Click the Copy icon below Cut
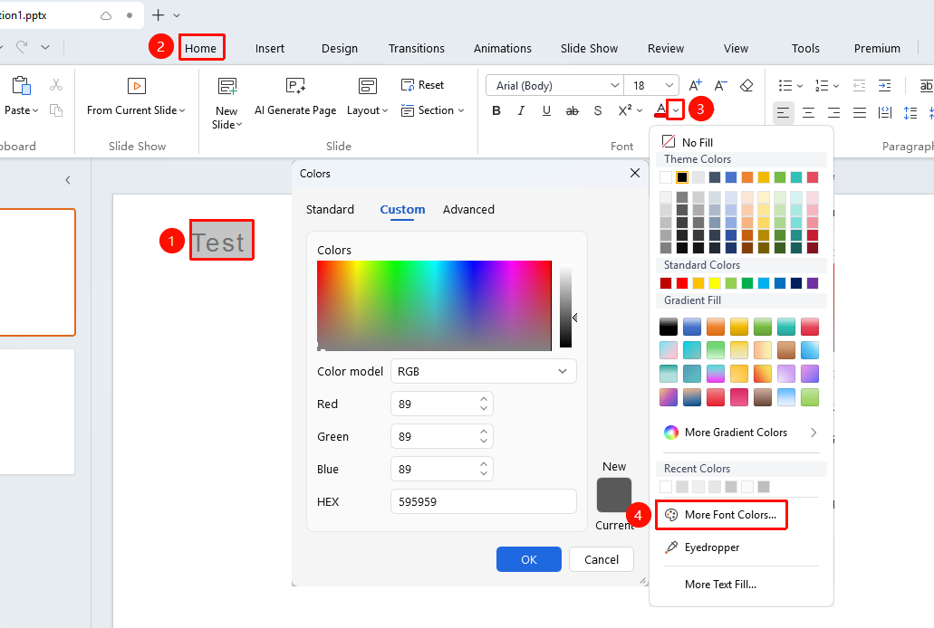Viewport: 934px width, 628px height. pyautogui.click(x=56, y=110)
